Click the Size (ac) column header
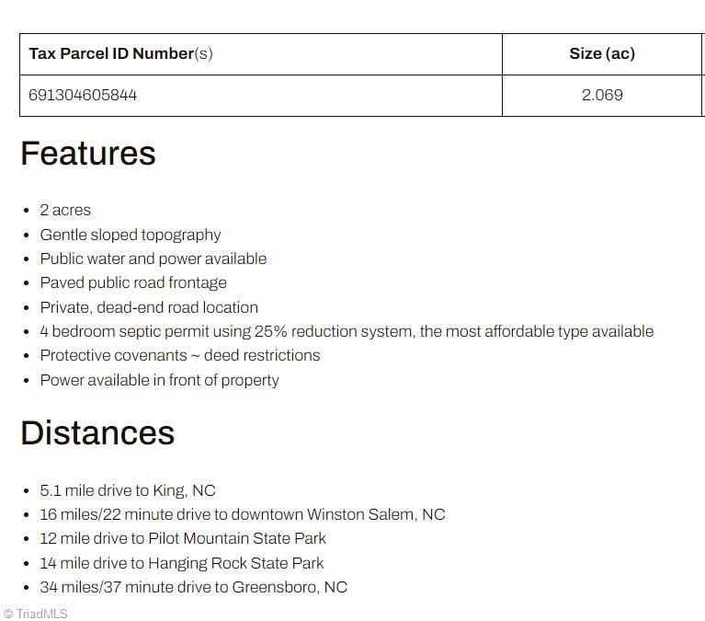Screen dimensions: 705x621 pos(602,53)
